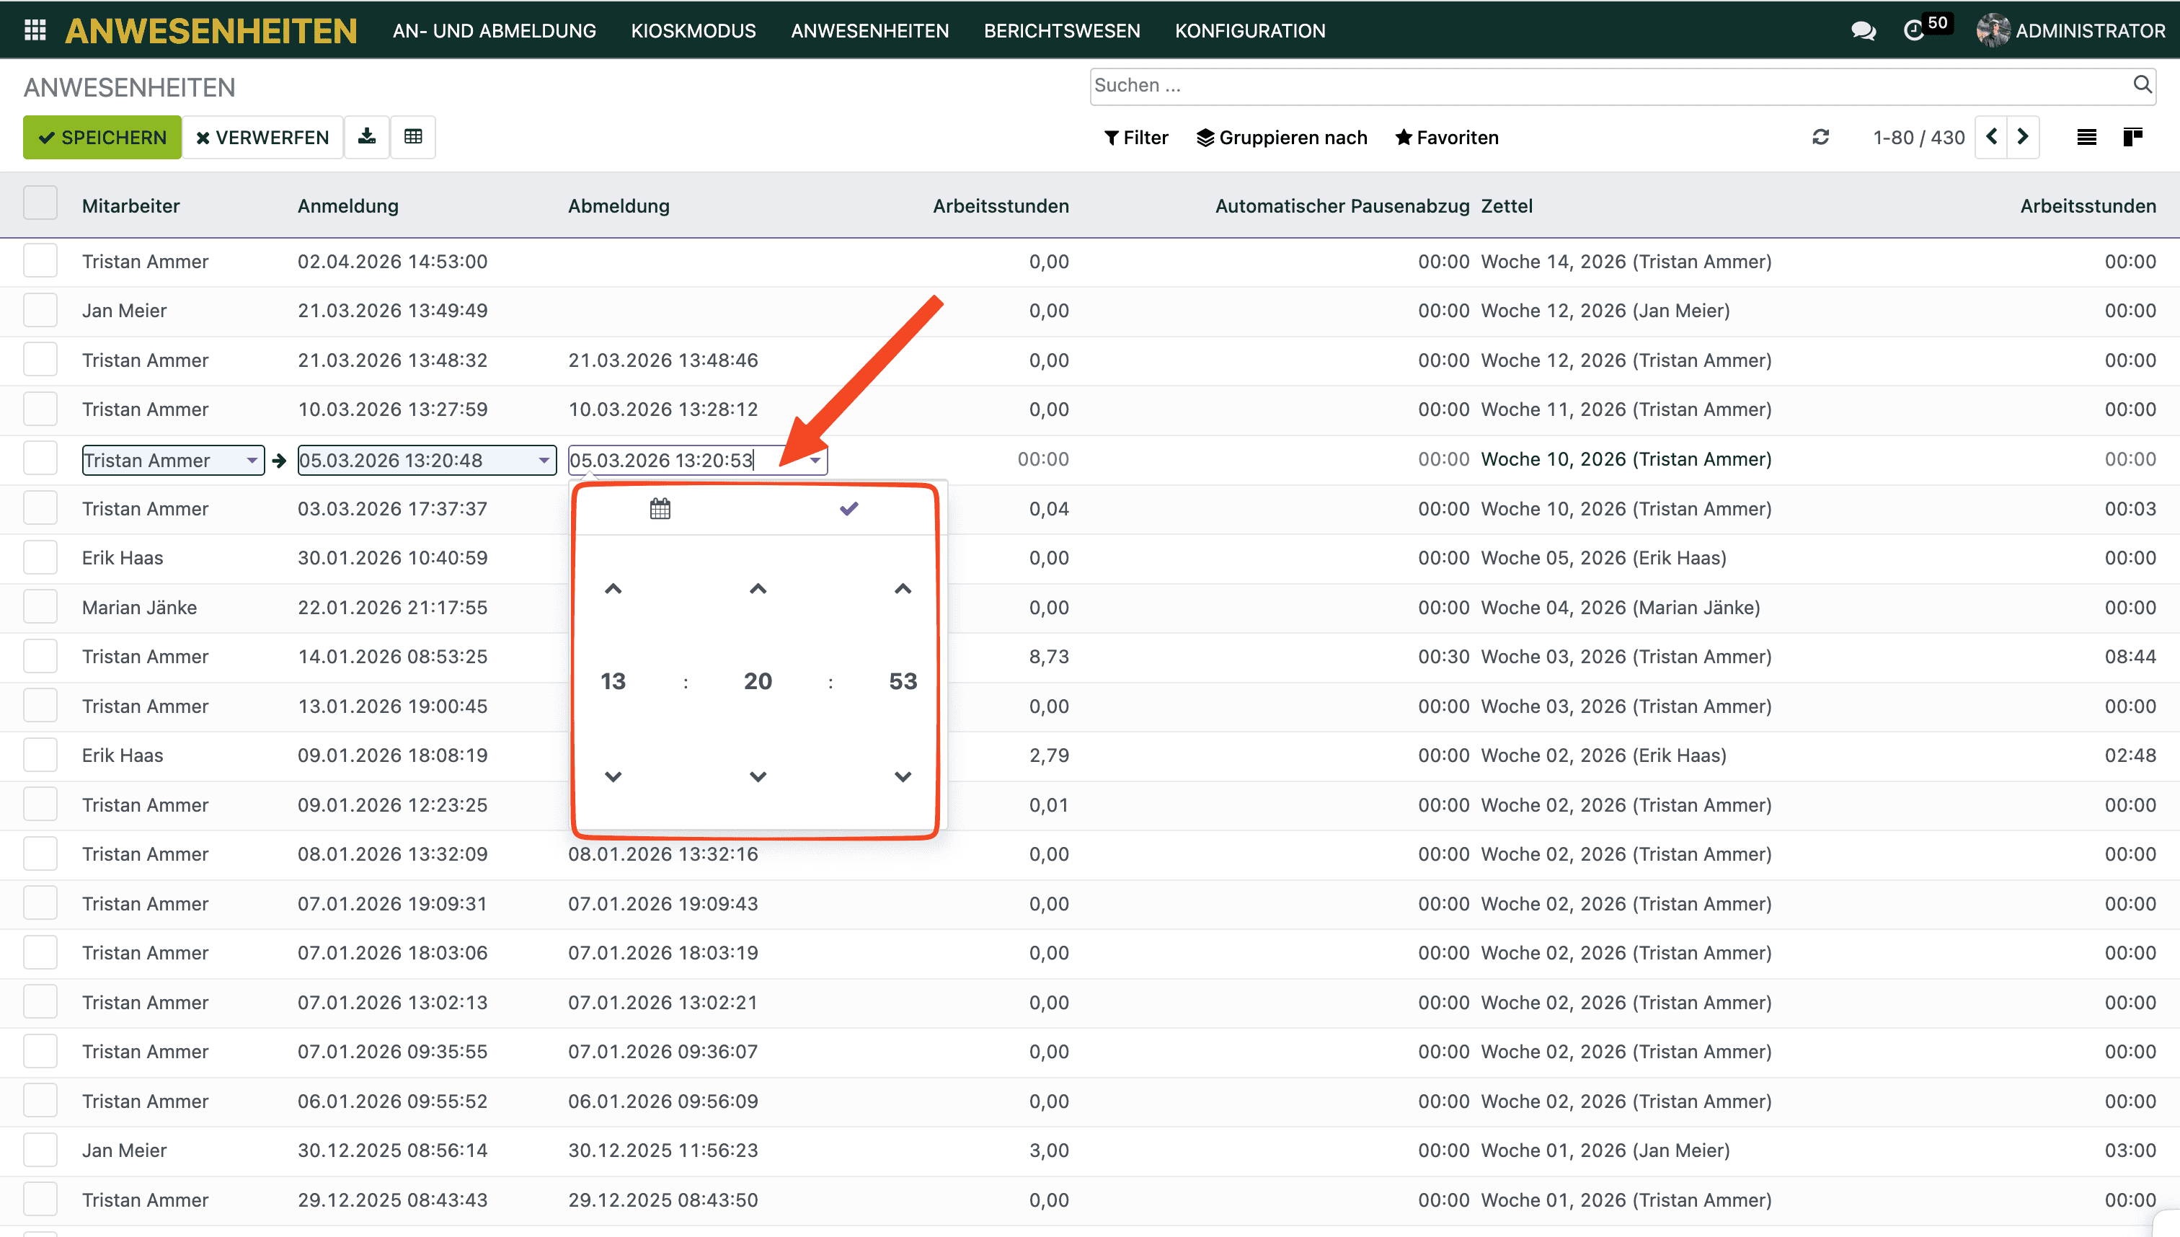Click the refresh reload icon
This screenshot has height=1237, width=2180.
point(1820,138)
